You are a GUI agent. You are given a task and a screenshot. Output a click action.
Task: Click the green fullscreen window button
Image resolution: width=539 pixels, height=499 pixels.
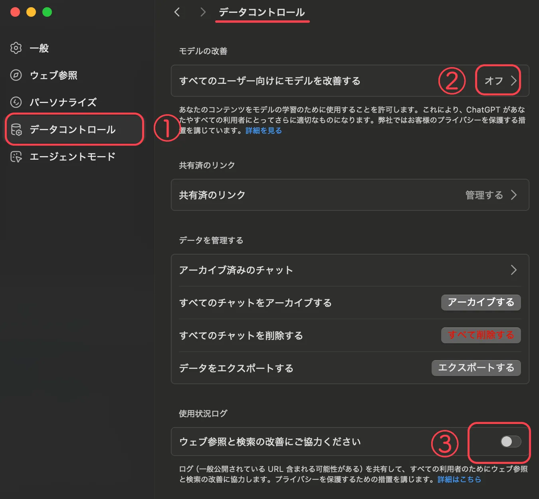[47, 12]
